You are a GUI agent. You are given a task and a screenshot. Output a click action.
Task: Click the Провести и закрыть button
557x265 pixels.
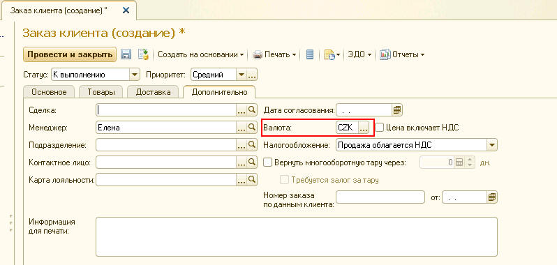coord(70,54)
